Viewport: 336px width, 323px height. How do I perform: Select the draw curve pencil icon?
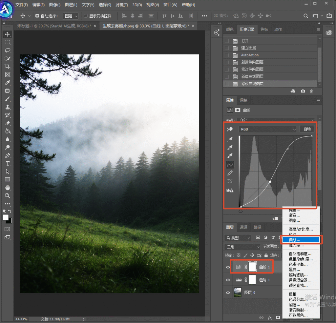(230, 173)
